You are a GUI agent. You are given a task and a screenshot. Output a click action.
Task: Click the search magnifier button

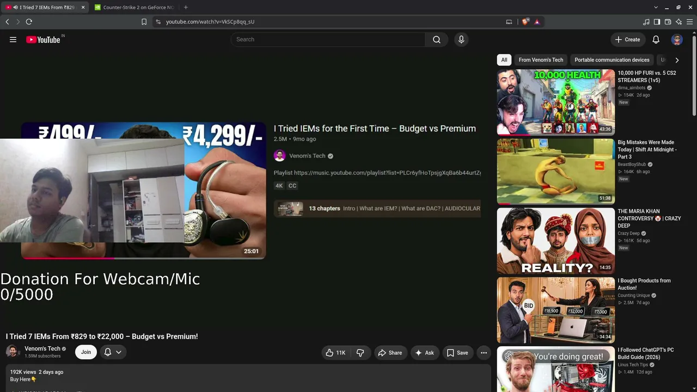pyautogui.click(x=437, y=39)
